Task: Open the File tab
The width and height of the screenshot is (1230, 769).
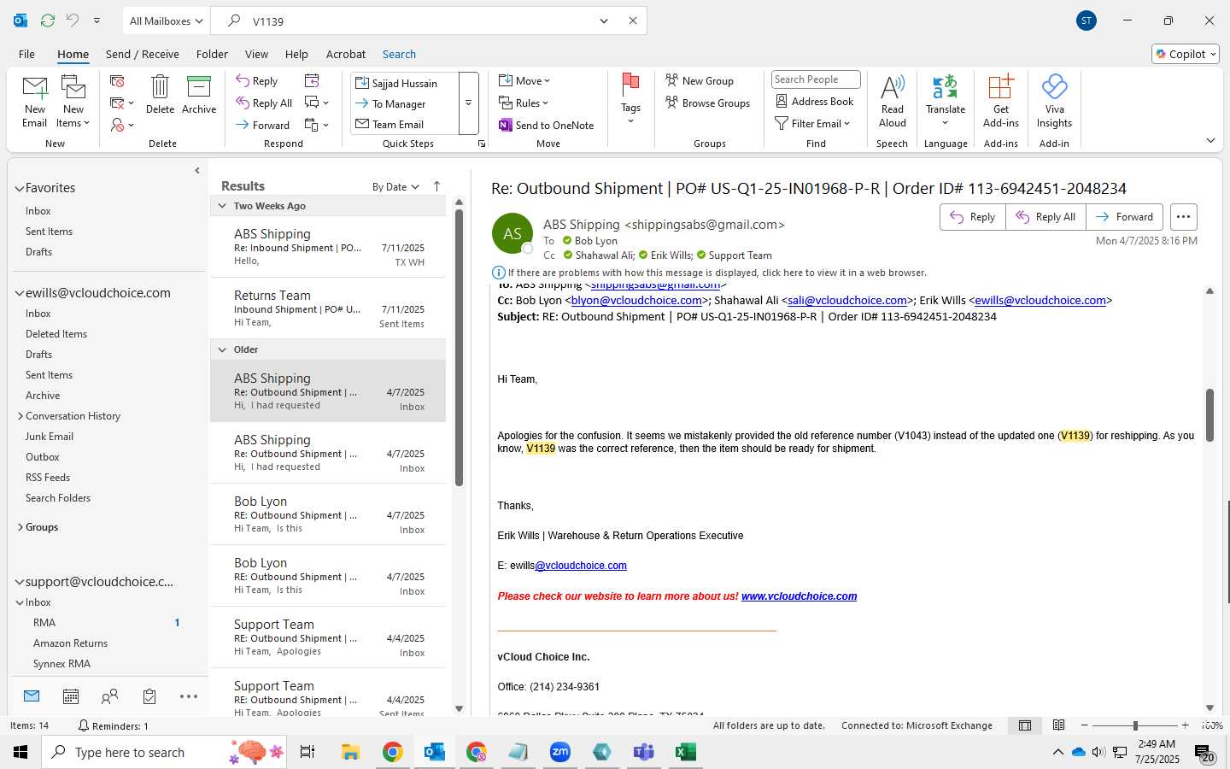Action: pyautogui.click(x=27, y=54)
